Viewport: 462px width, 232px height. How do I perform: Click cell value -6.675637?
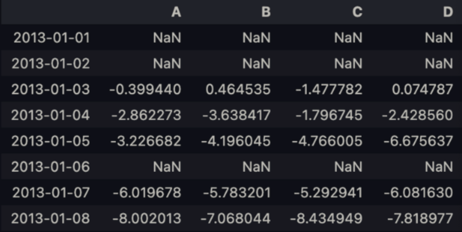417,141
